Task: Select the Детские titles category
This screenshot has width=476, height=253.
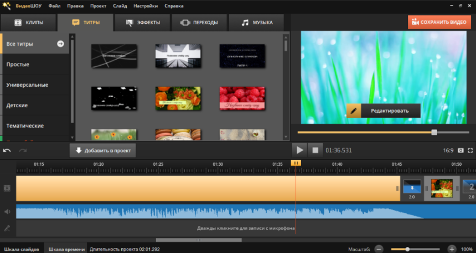Action: tap(35, 105)
